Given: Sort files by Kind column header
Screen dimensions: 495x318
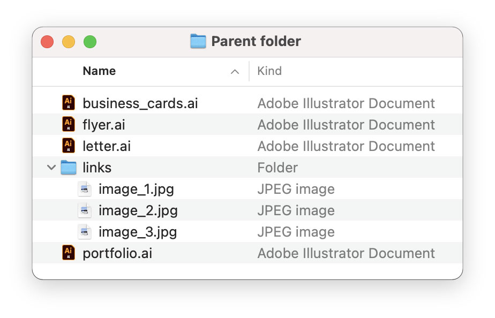Looking at the screenshot, I should 269,71.
